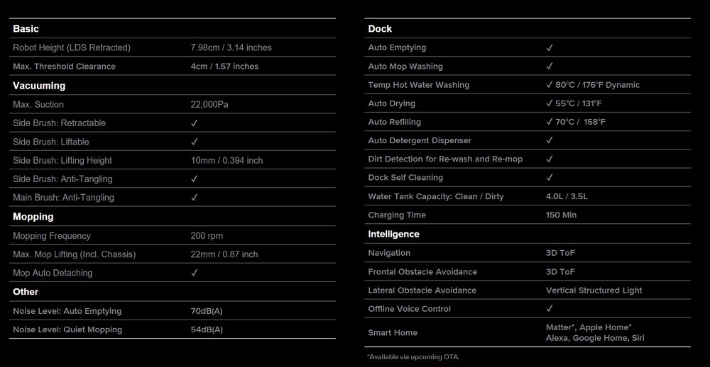This screenshot has width=710, height=367.
Task: Select the Vacuuming section heading
Action: (39, 86)
